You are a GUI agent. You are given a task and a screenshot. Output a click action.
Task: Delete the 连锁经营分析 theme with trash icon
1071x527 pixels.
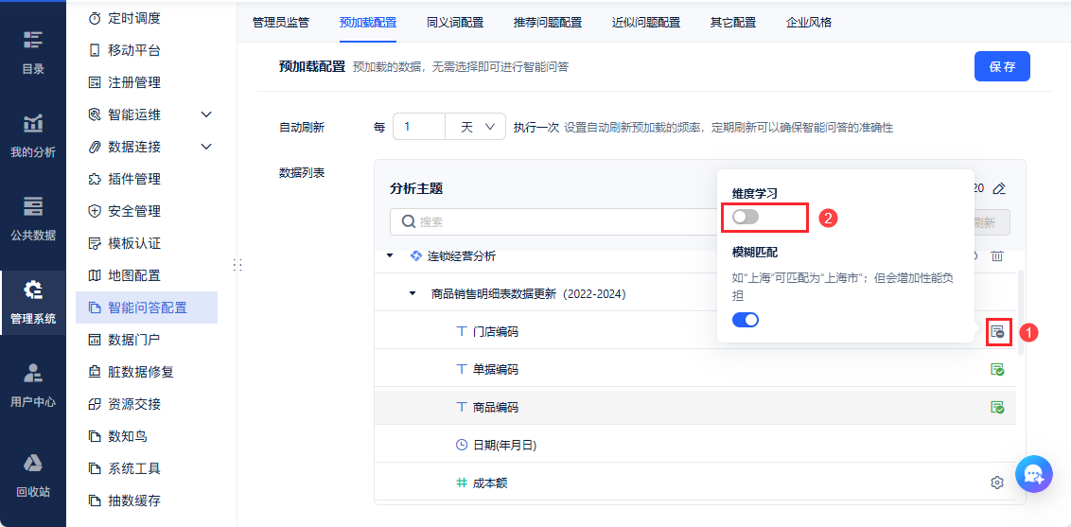[x=997, y=256]
